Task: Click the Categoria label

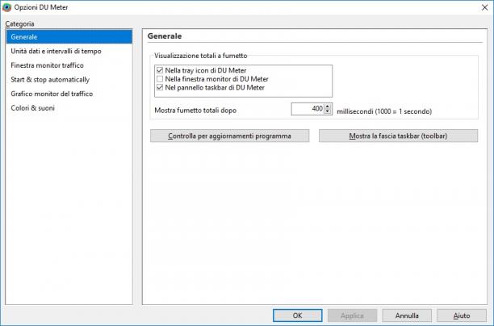Action: [x=19, y=24]
